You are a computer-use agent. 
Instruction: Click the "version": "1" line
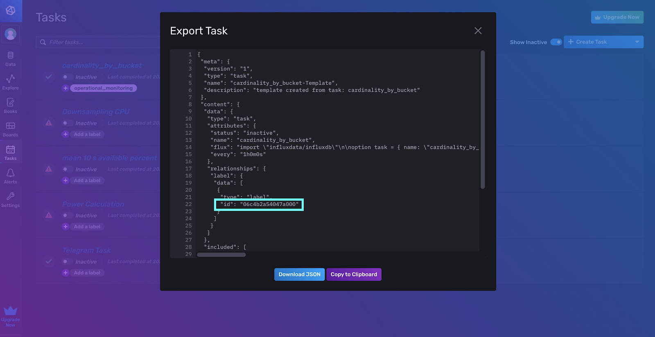pyautogui.click(x=228, y=69)
